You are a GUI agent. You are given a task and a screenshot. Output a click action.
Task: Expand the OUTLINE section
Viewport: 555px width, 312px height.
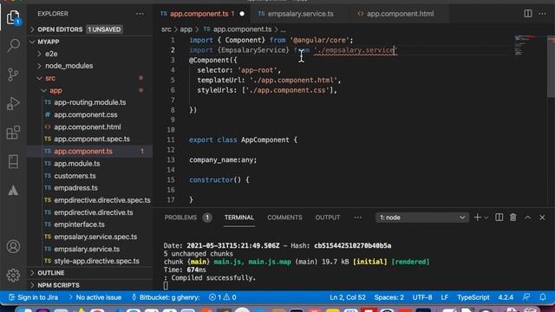tap(90, 273)
